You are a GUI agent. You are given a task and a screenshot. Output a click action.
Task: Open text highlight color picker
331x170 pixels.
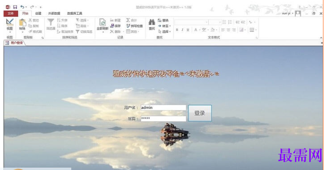[x=205, y=30]
